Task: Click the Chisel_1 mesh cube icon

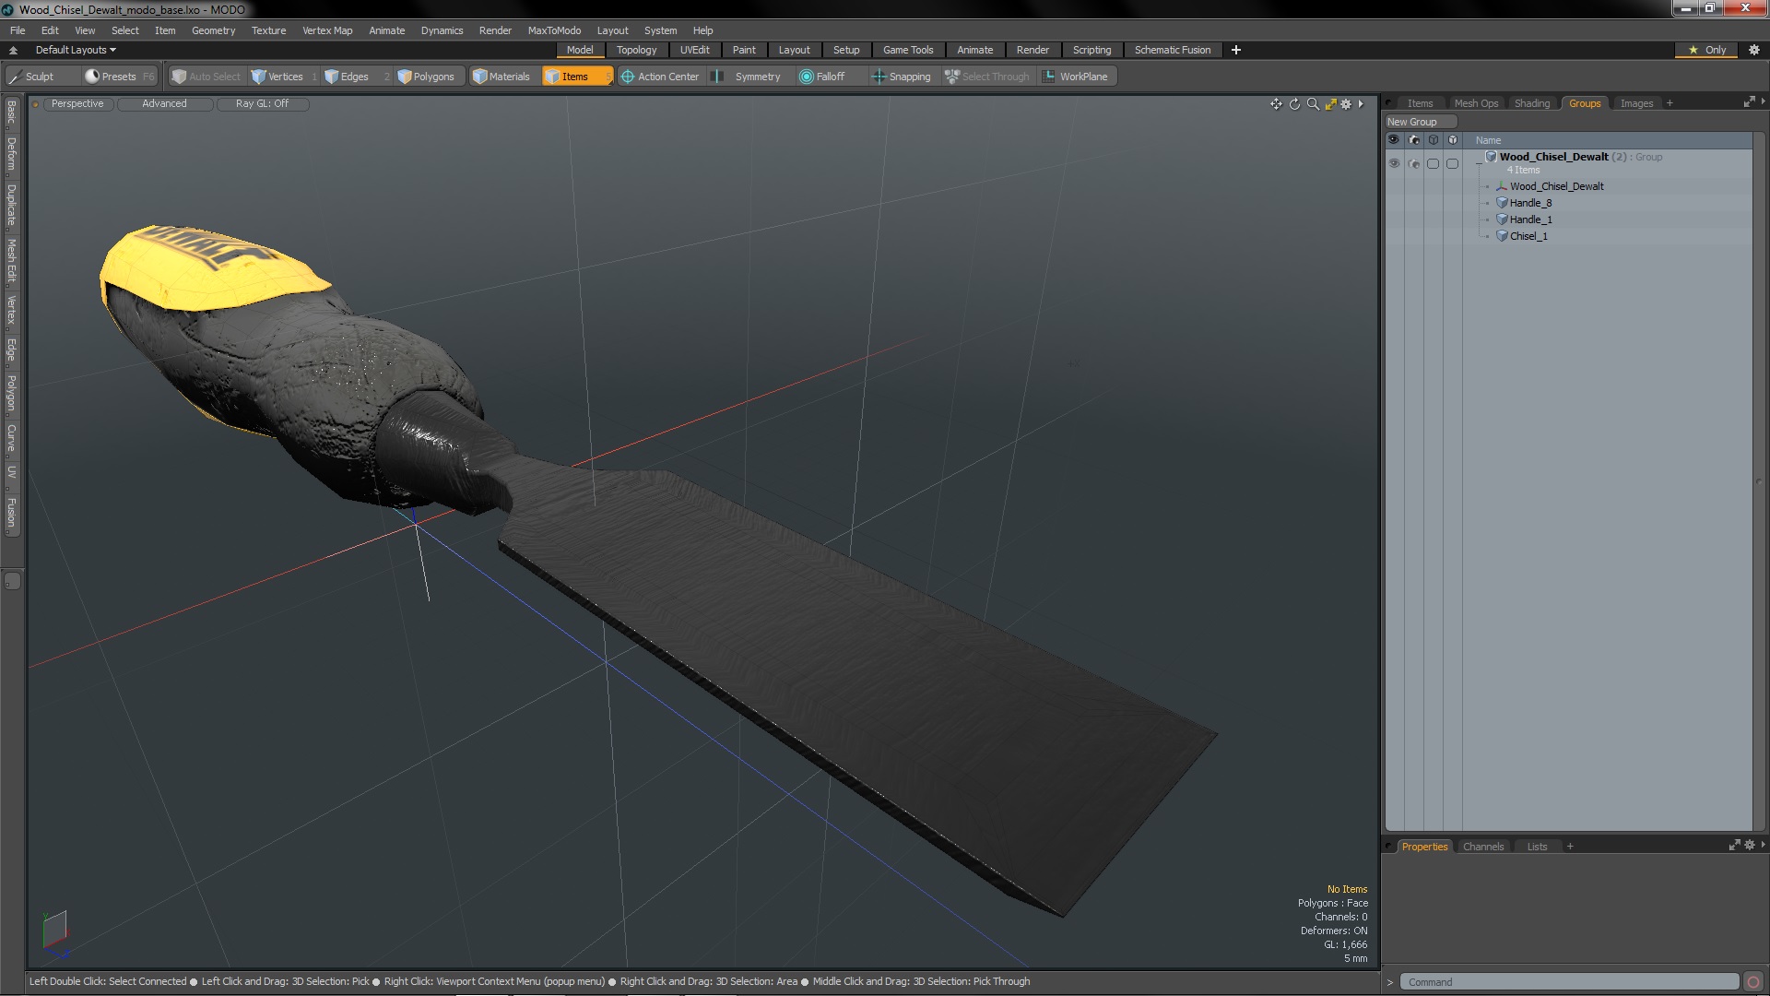Action: pos(1502,236)
